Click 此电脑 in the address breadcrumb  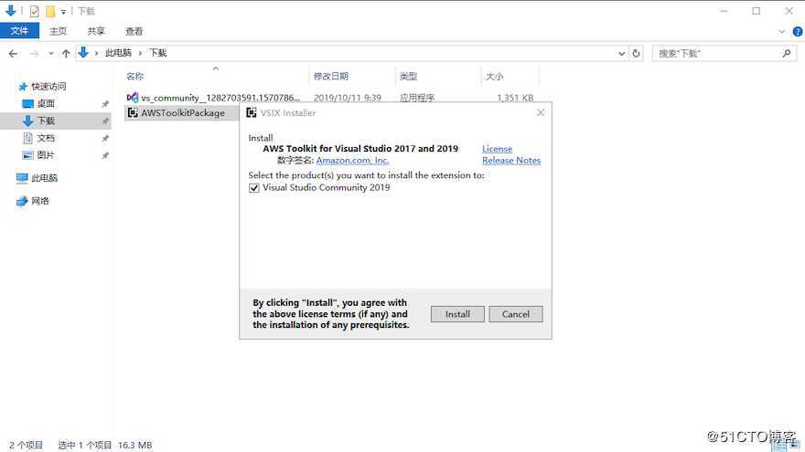119,53
